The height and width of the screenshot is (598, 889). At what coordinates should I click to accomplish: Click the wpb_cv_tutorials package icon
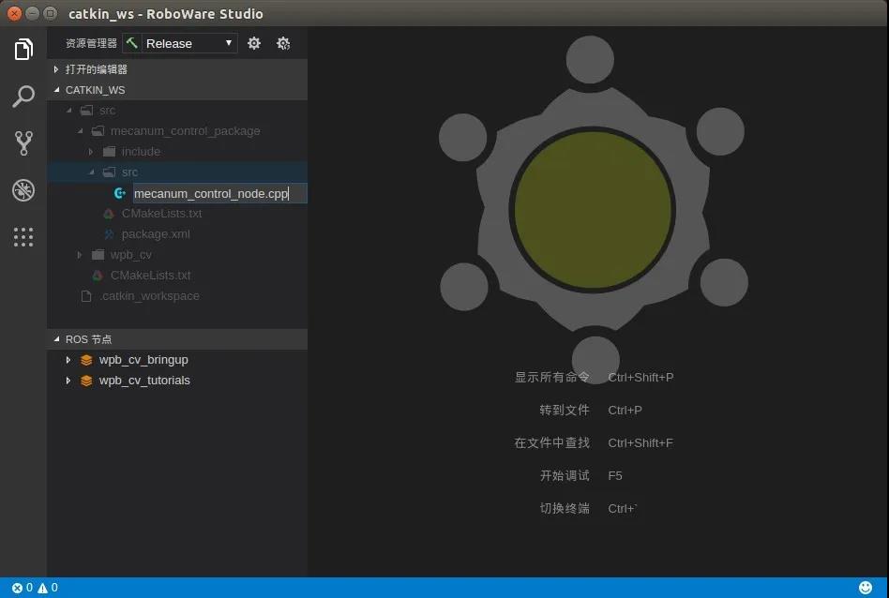[x=86, y=381]
